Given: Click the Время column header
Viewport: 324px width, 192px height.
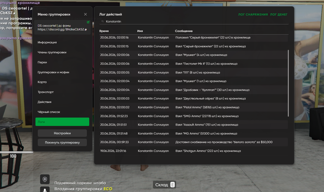Looking at the screenshot, I should pyautogui.click(x=104, y=31).
